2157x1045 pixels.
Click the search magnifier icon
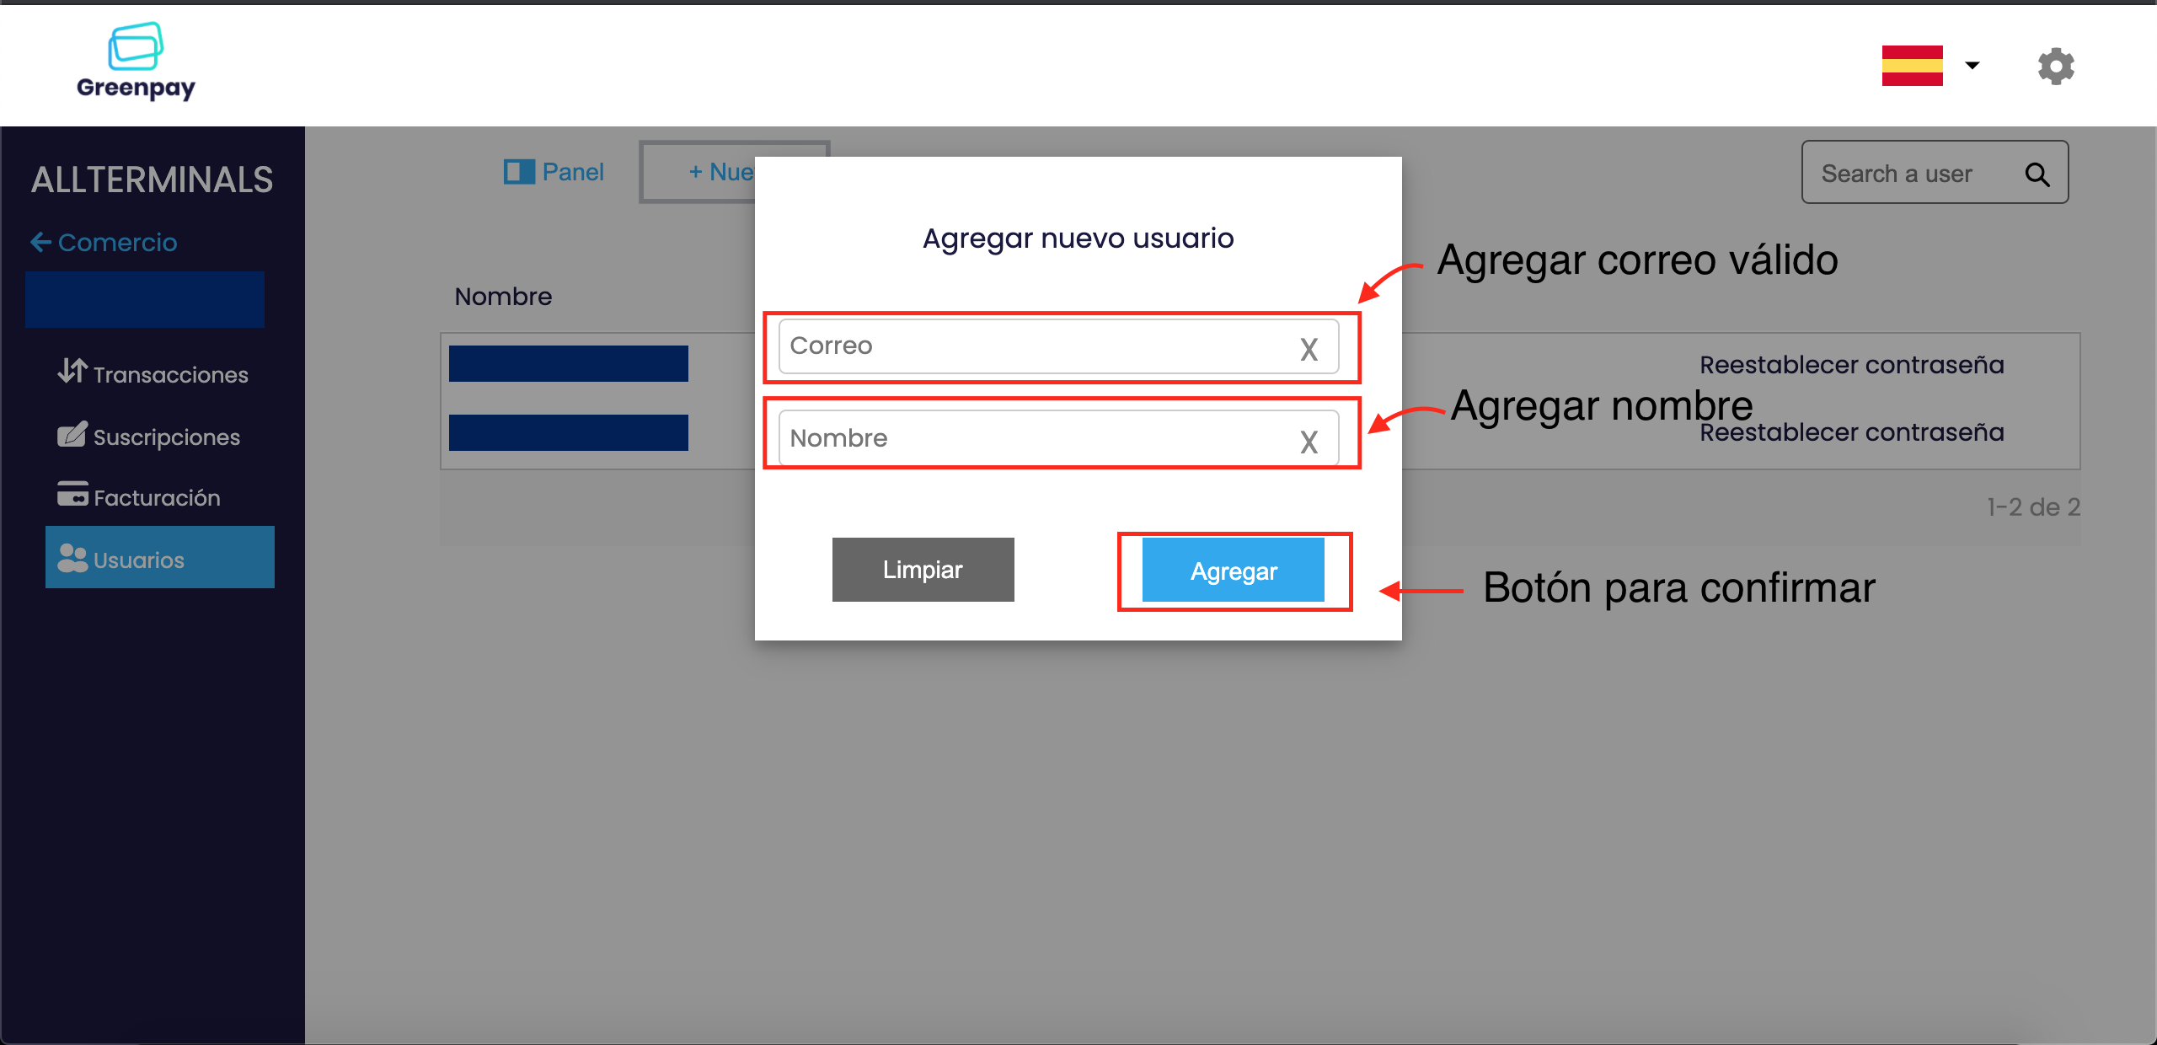(x=2037, y=174)
